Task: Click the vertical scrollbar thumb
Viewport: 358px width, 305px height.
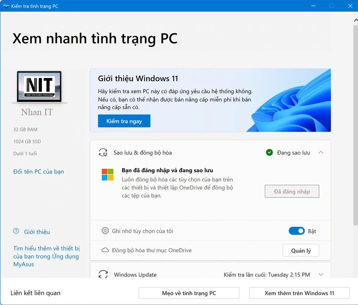Action: (x=356, y=125)
